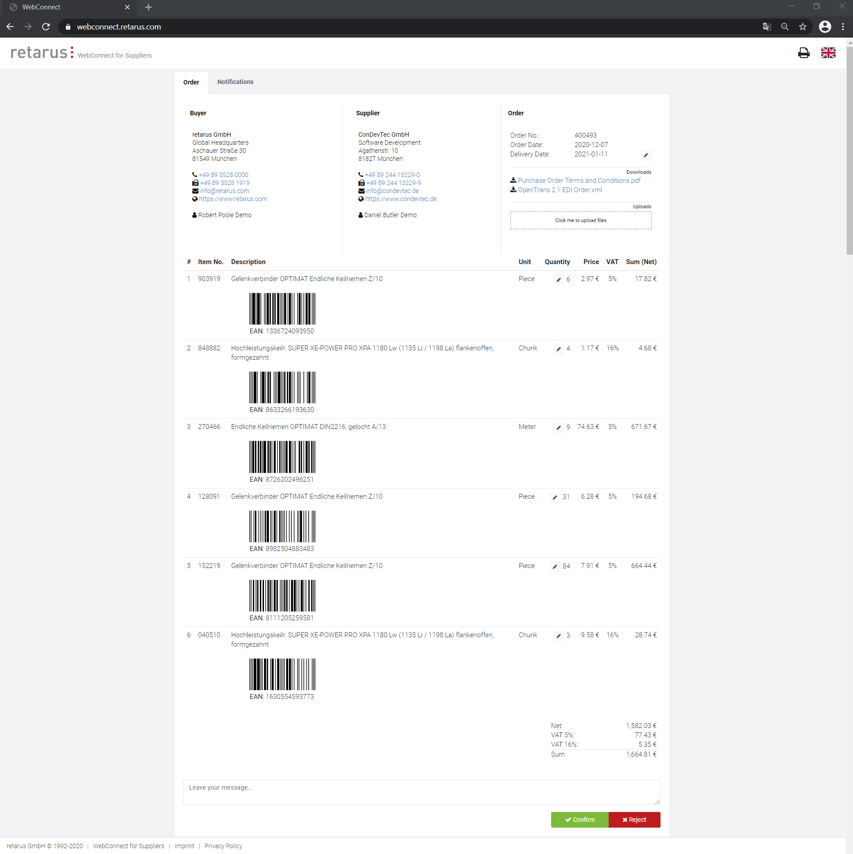Open the Imprint footer link

coord(184,846)
